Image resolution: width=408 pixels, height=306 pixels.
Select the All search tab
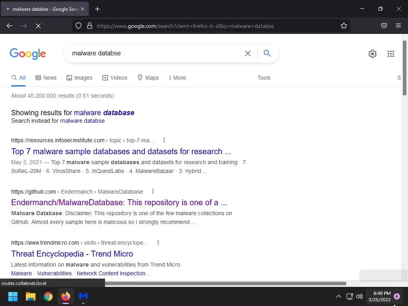18,78
